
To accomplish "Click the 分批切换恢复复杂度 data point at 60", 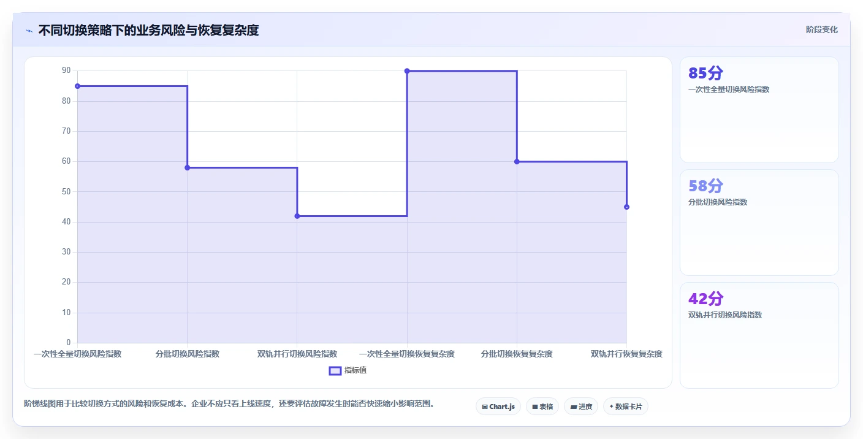I will point(517,161).
